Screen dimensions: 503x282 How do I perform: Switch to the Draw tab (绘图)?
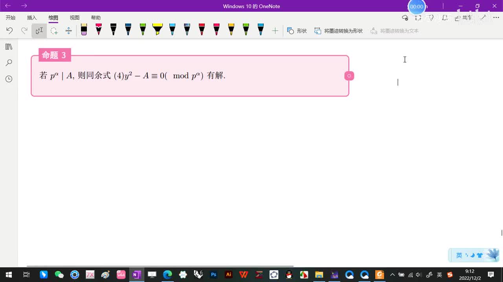53,18
